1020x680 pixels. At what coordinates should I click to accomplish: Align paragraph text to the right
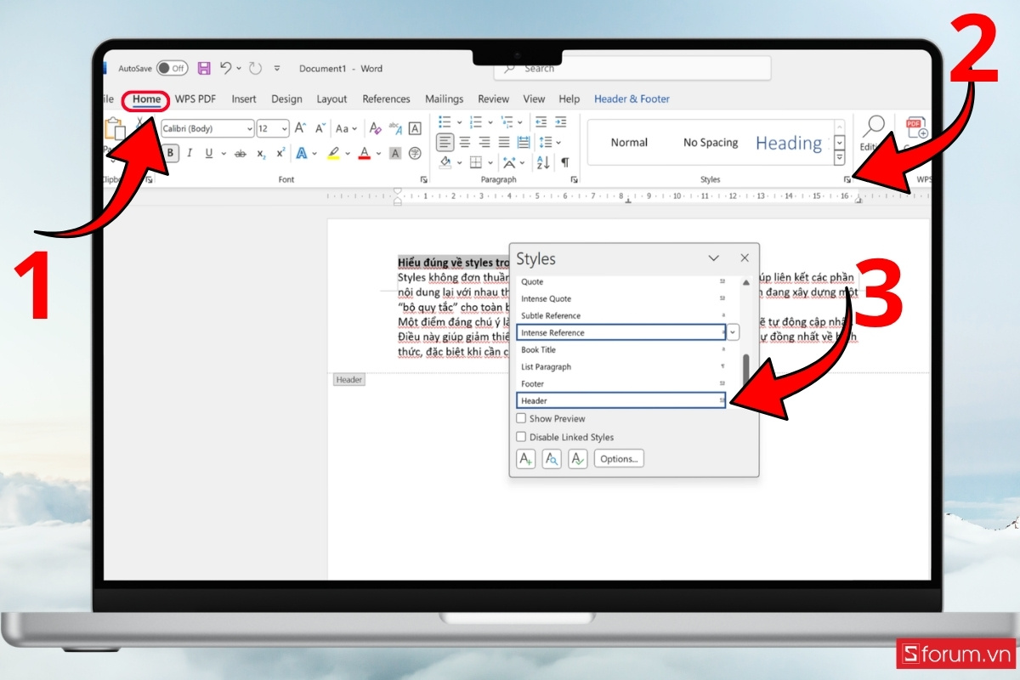[x=484, y=142]
